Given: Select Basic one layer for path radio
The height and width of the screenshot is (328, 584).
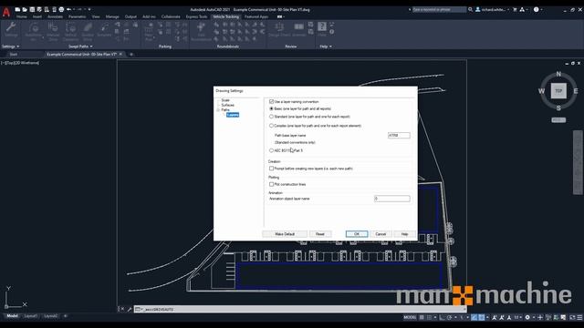Looking at the screenshot, I should coord(271,108).
